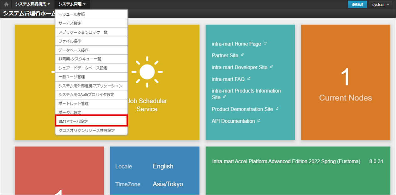Collapse the システム管理 dropdown menu

(x=72, y=4)
